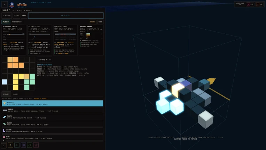Click the tan cell between yellow and green cells

point(26,76)
